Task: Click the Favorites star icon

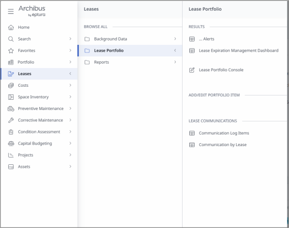Action: click(x=11, y=51)
